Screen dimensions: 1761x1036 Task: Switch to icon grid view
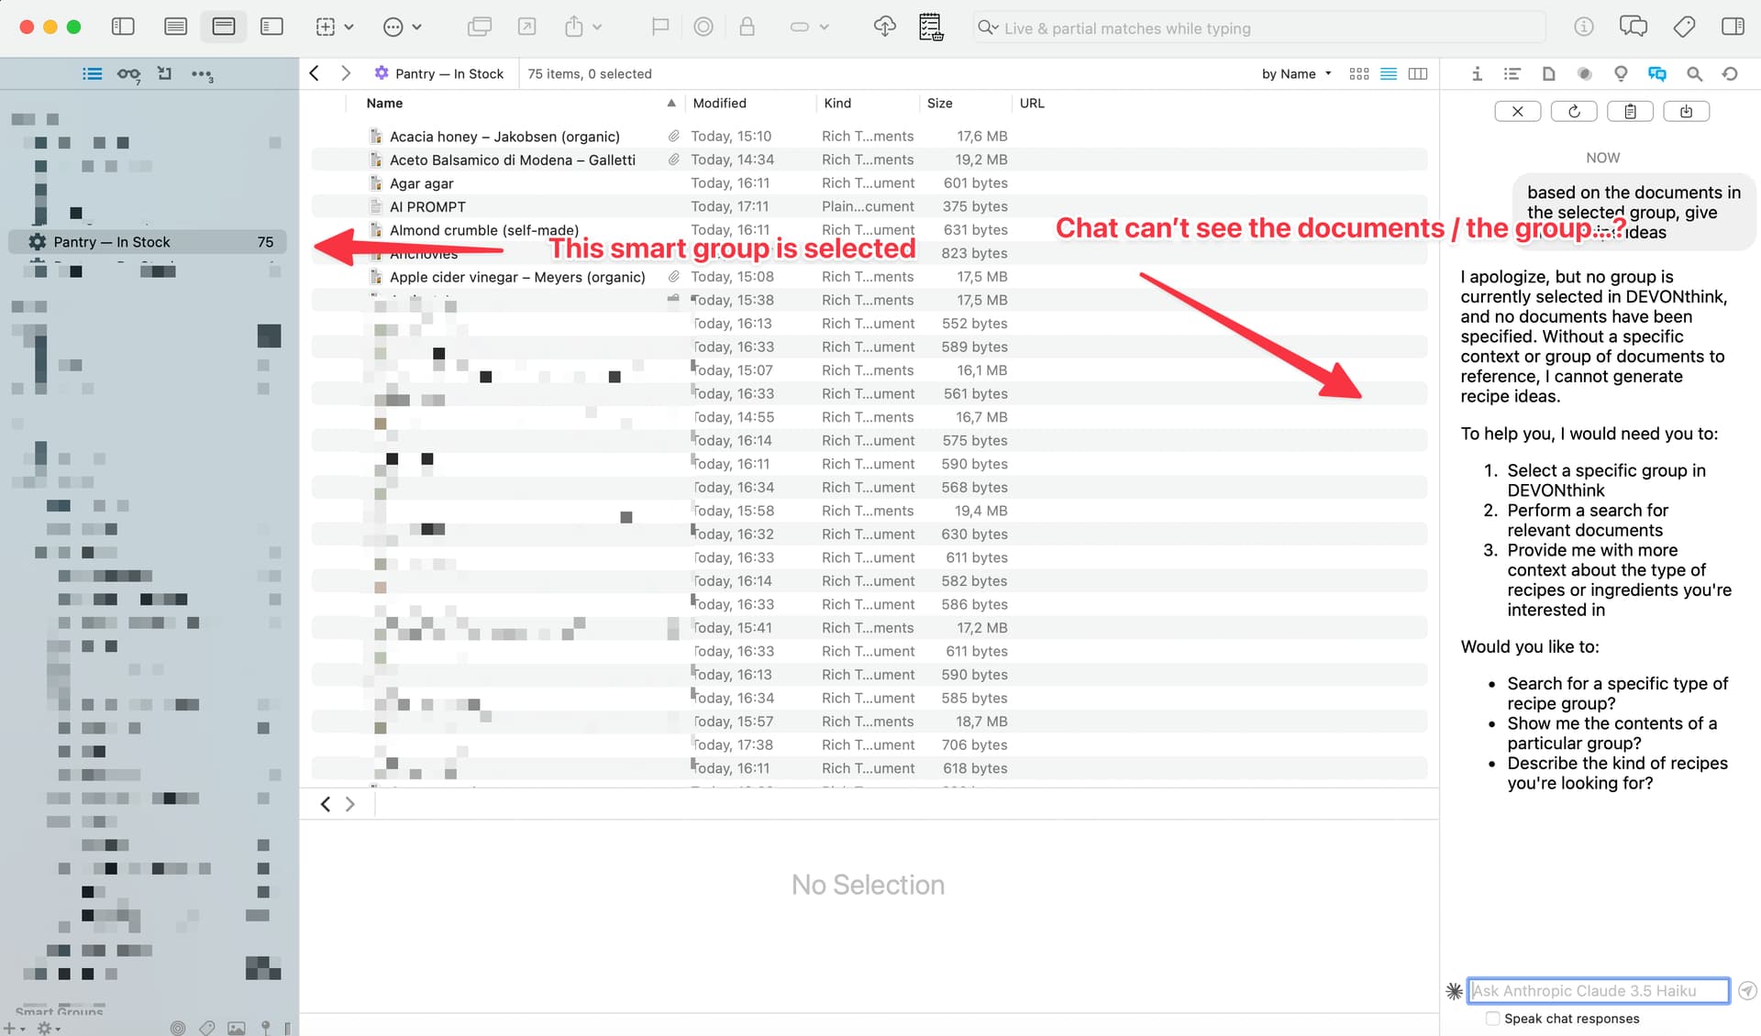(x=1359, y=74)
